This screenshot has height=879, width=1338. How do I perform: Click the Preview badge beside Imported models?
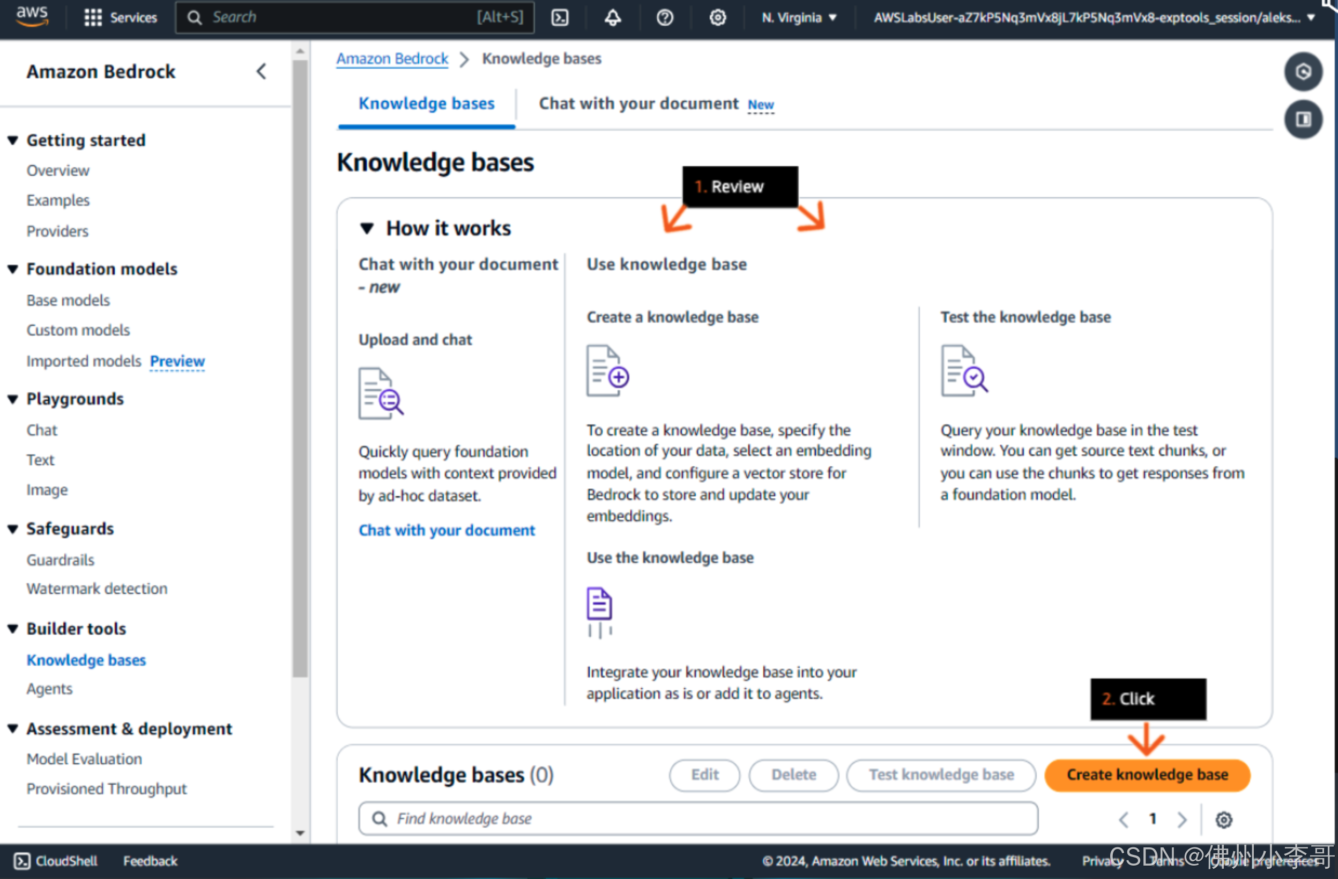coord(177,361)
